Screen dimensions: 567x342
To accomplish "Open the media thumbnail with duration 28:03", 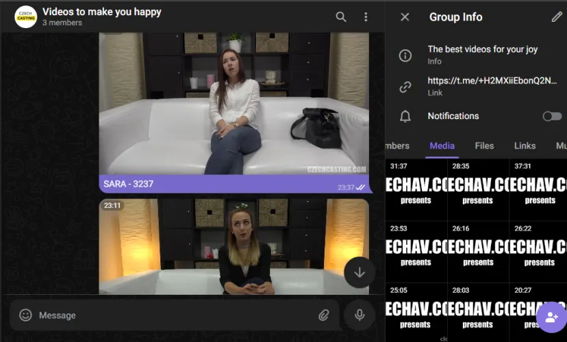I will click(478, 313).
